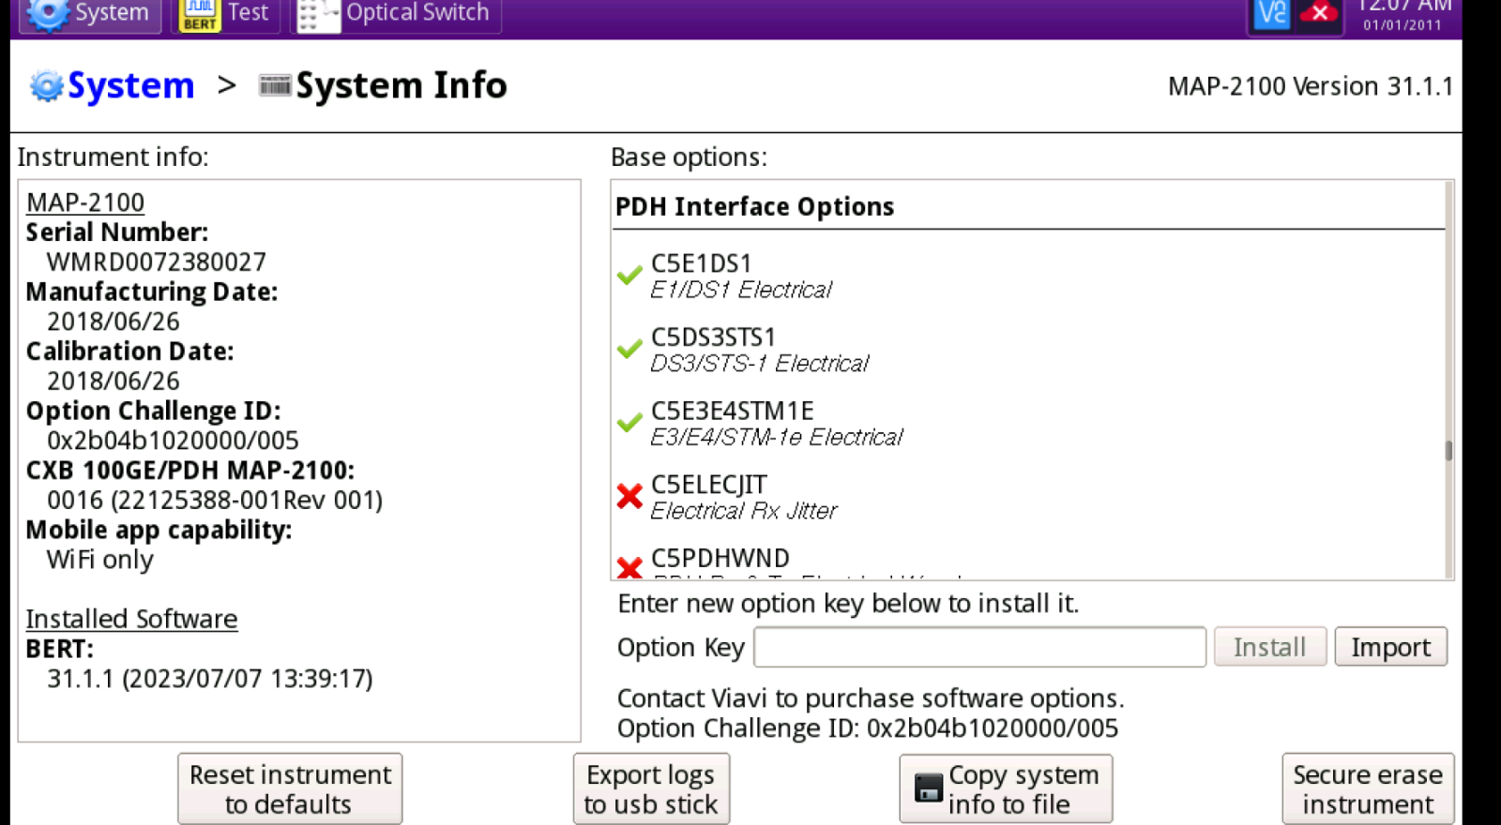This screenshot has height=825, width=1501.
Task: Click the blue gear beside System breadcrumb
Action: [x=46, y=86]
